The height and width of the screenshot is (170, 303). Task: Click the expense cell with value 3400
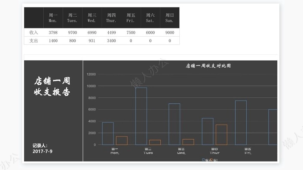(x=111, y=41)
